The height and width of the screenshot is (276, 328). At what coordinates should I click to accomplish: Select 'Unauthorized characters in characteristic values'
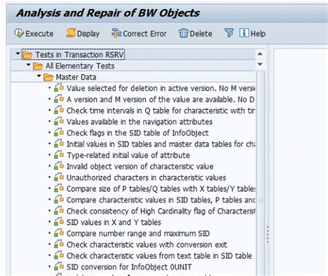[146, 178]
